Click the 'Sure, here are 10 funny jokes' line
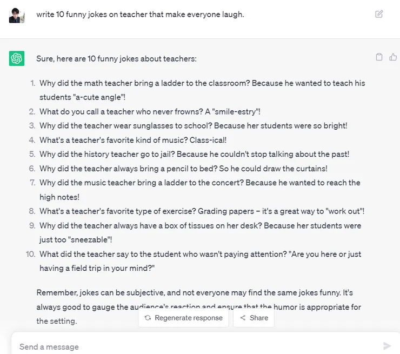The height and width of the screenshot is (354, 400). (x=116, y=58)
